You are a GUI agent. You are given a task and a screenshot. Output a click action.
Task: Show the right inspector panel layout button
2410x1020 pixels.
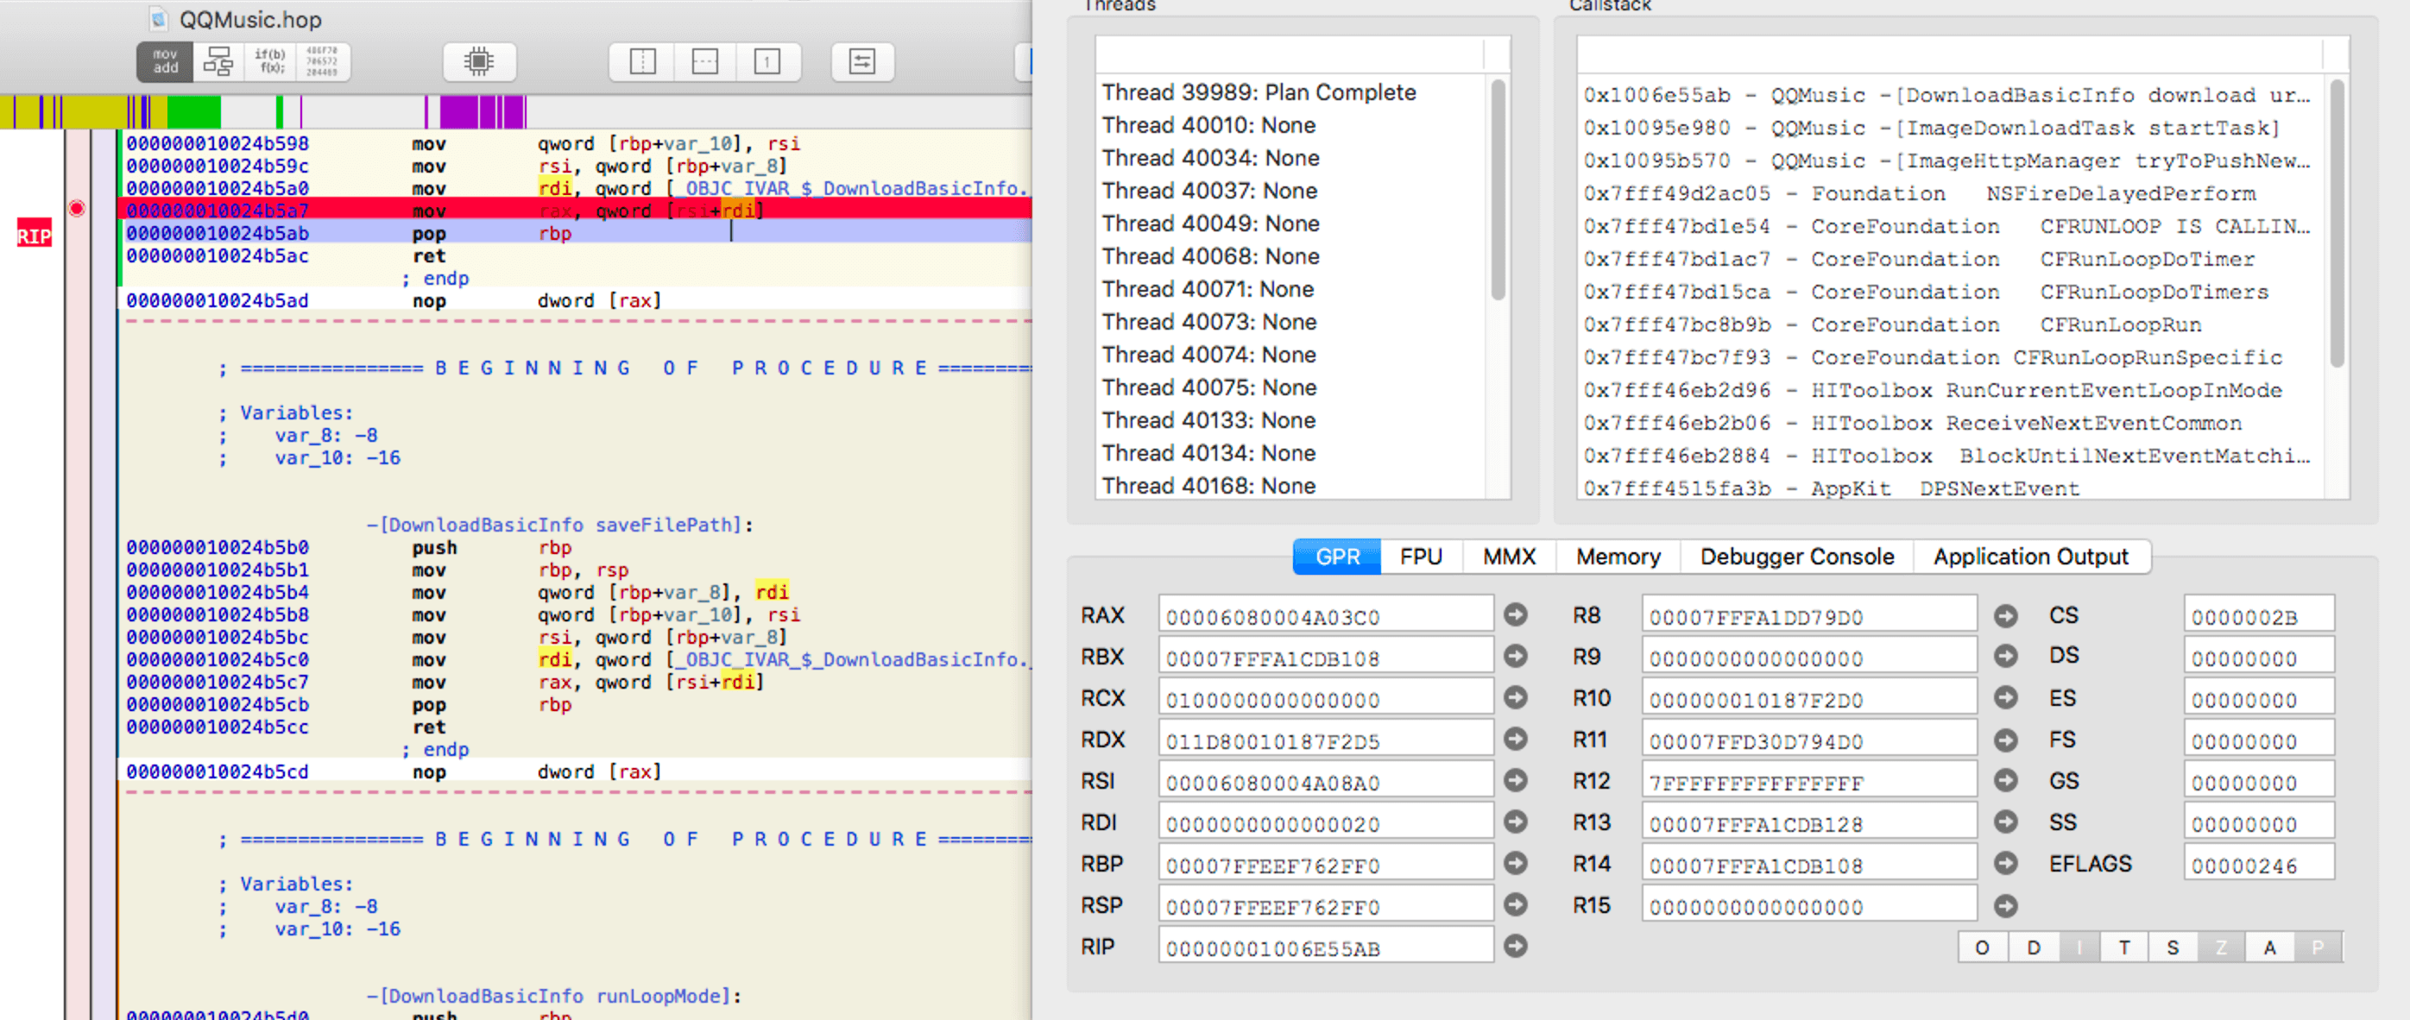[x=767, y=62]
